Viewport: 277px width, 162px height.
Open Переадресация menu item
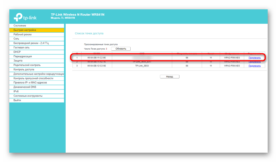point(23,56)
